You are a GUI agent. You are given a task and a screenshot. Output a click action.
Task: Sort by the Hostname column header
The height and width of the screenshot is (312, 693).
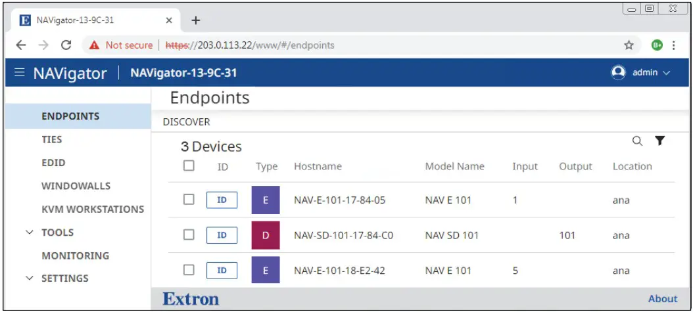coord(318,166)
